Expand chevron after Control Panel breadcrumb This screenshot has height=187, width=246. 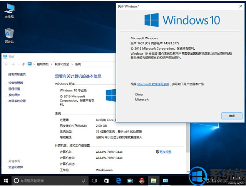(52, 64)
